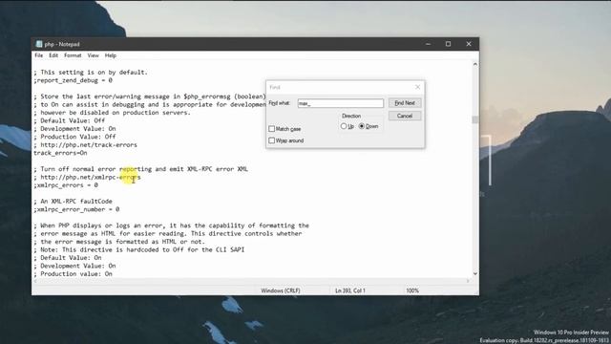The width and height of the screenshot is (611, 344).
Task: Close the Notepad window
Action: (x=469, y=44)
